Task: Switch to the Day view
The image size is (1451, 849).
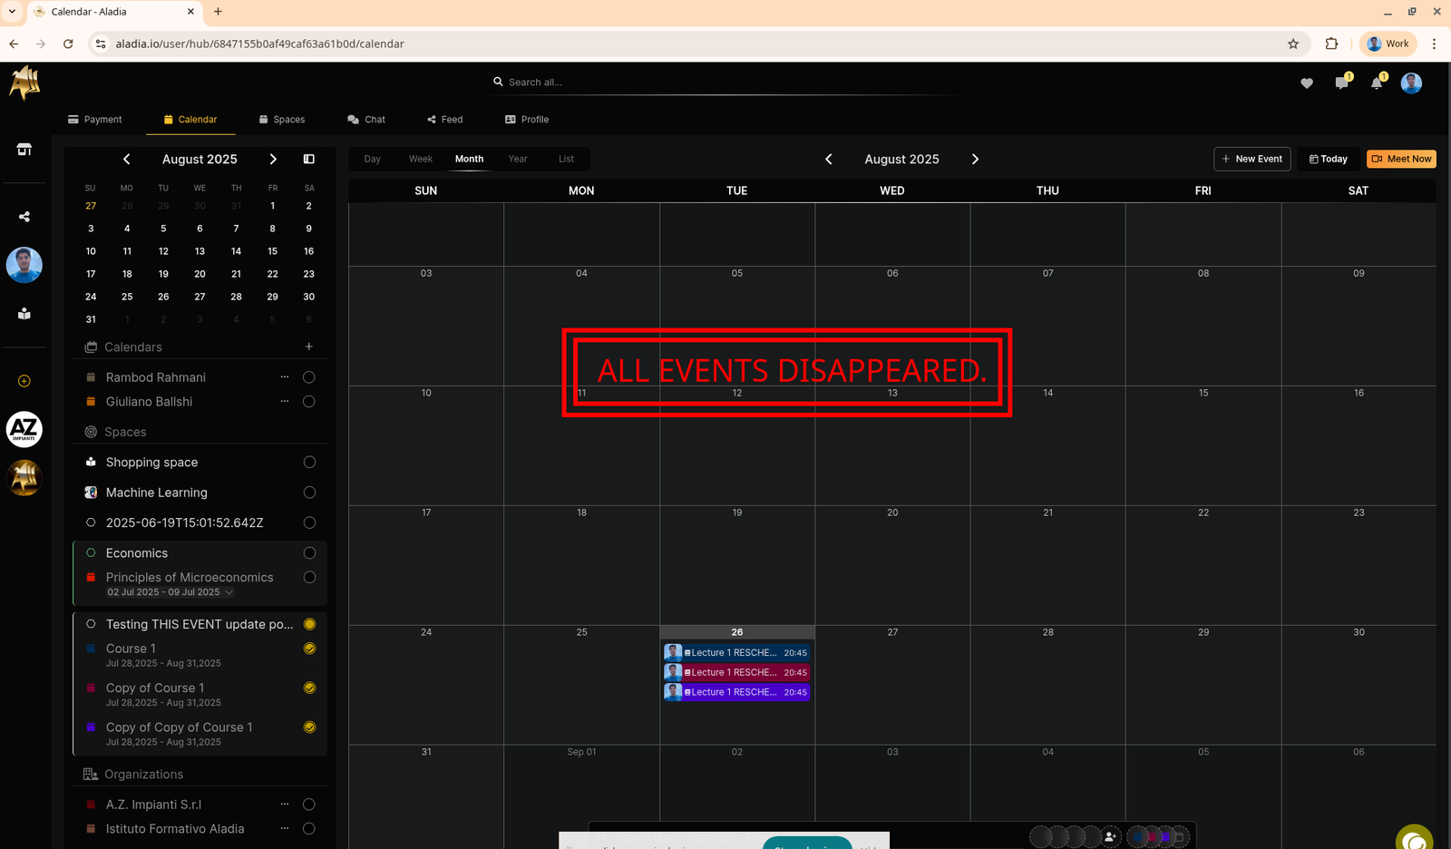Action: [x=373, y=159]
